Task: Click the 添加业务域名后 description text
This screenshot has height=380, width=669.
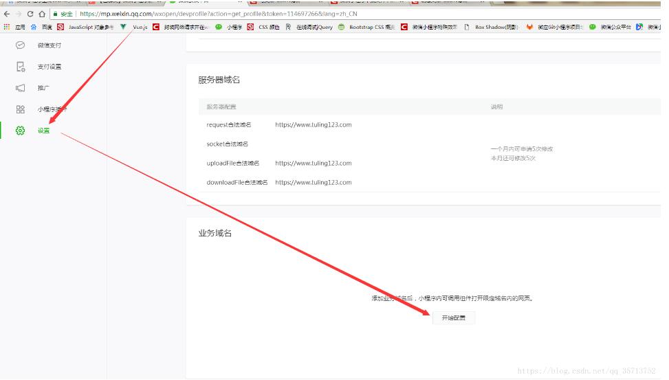Action: tap(452, 298)
